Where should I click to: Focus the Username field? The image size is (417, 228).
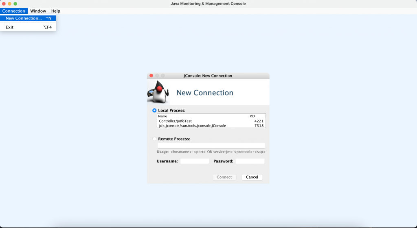click(x=195, y=161)
